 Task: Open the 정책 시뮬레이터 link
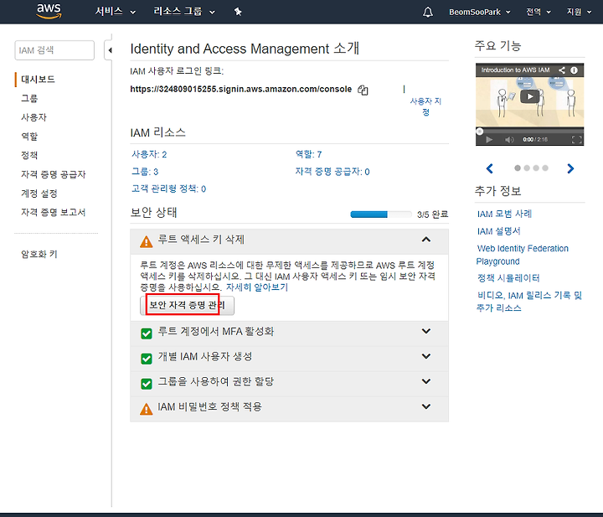[x=508, y=278]
